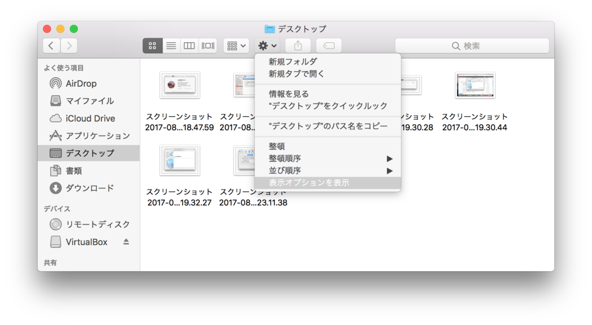Image resolution: width=592 pixels, height=325 pixels.
Task: Click the 検索 search field
Action: (472, 46)
